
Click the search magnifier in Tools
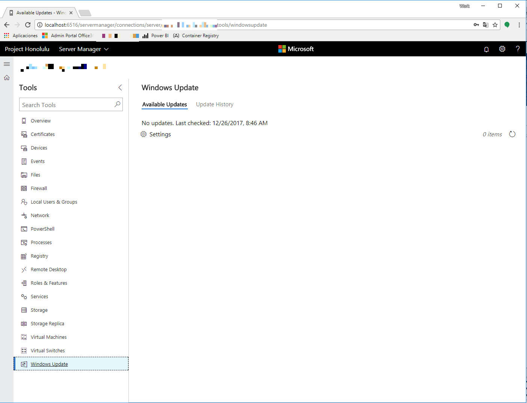point(118,104)
